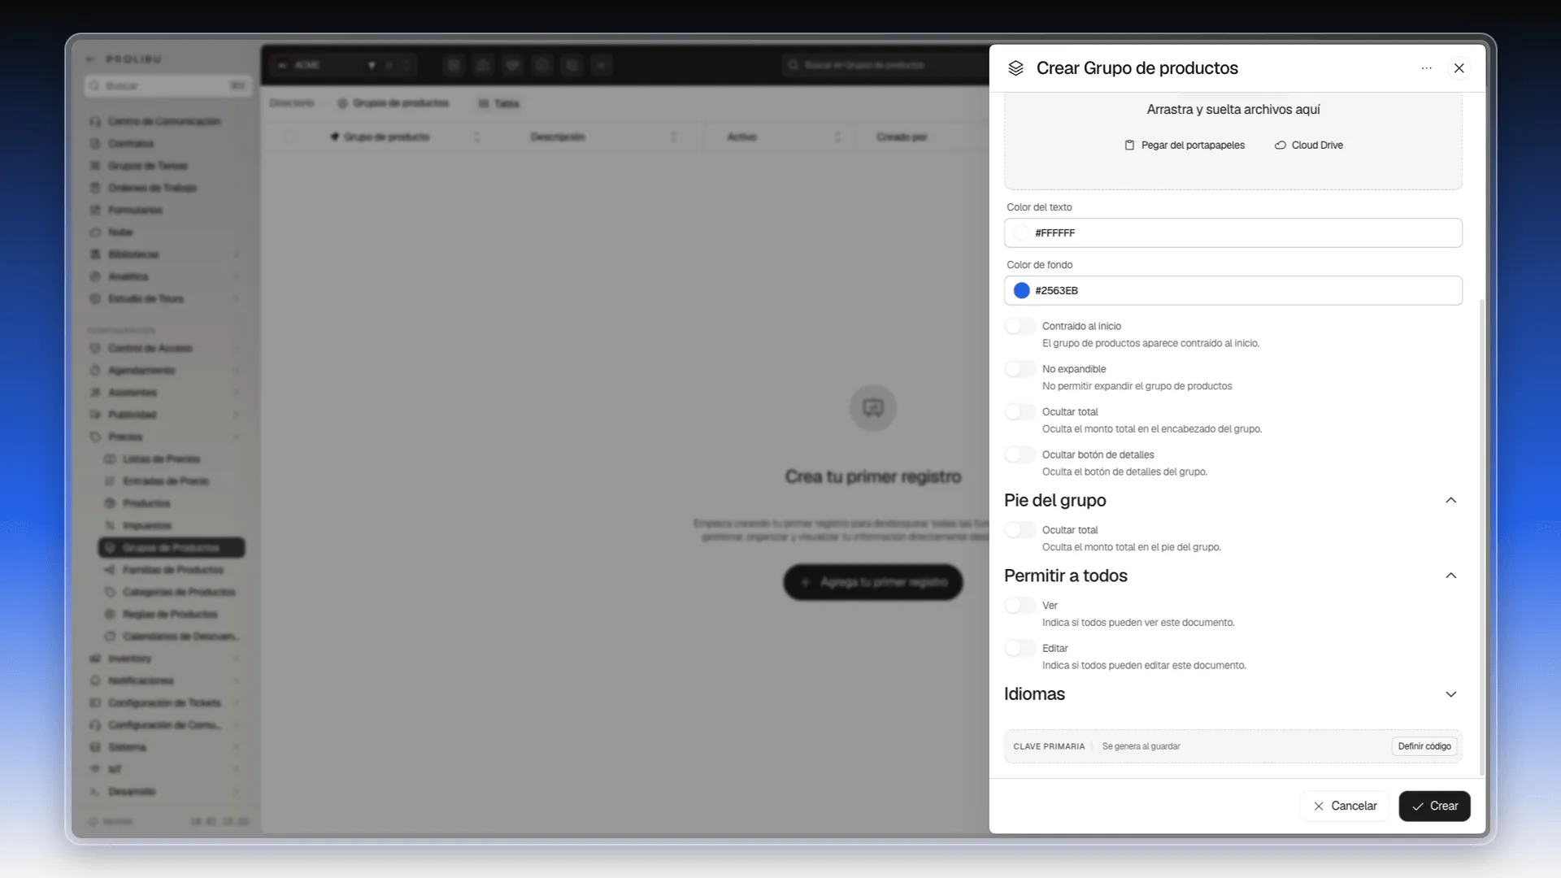This screenshot has width=1561, height=878.
Task: Click Crear to save the group
Action: (x=1434, y=806)
